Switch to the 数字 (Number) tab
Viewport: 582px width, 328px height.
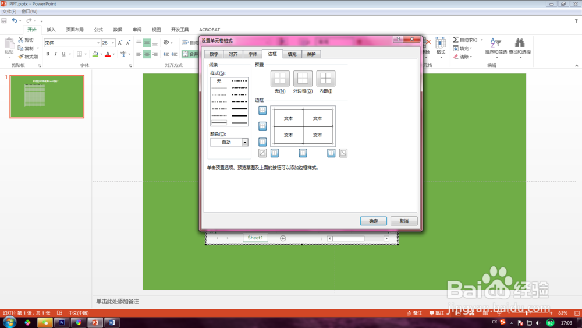coord(214,54)
